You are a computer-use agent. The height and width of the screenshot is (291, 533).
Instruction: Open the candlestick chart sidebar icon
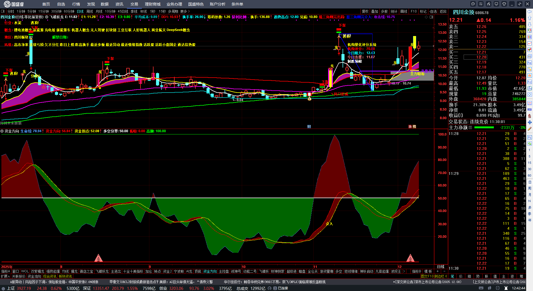[530, 50]
